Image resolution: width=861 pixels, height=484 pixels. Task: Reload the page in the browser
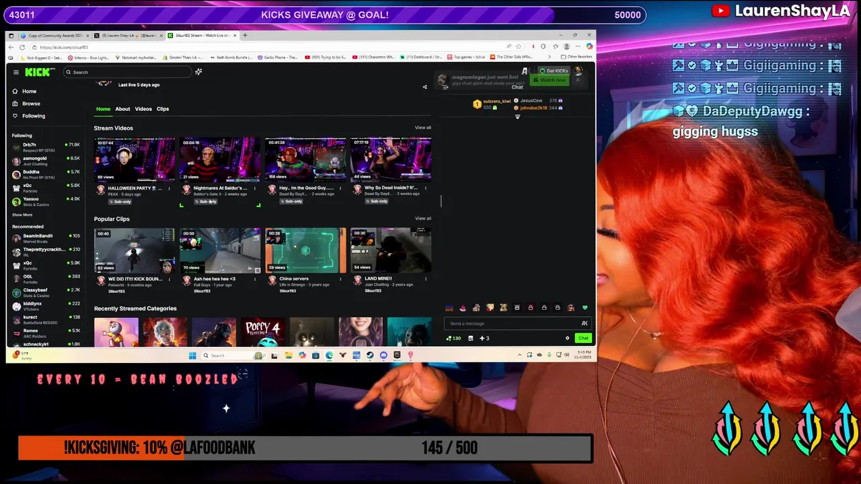(22, 47)
